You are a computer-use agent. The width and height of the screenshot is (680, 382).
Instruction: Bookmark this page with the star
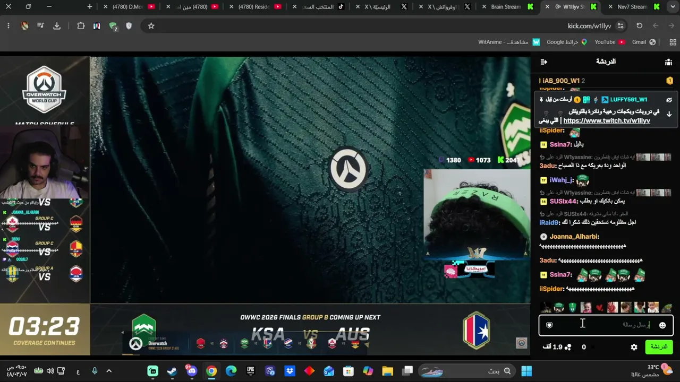pos(151,26)
